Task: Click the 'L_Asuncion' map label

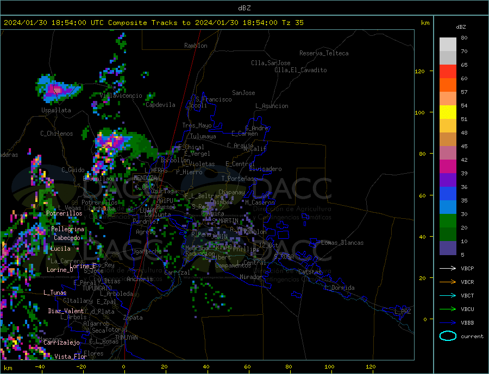Action: pos(272,106)
